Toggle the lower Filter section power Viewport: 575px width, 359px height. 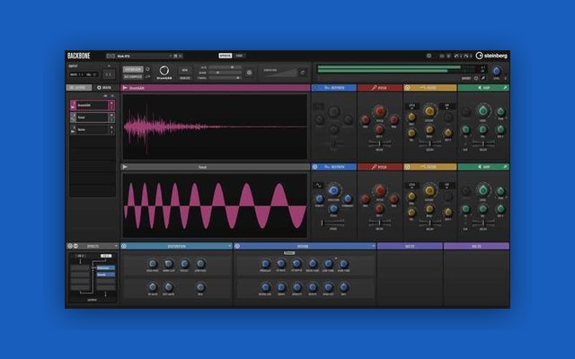coord(407,167)
